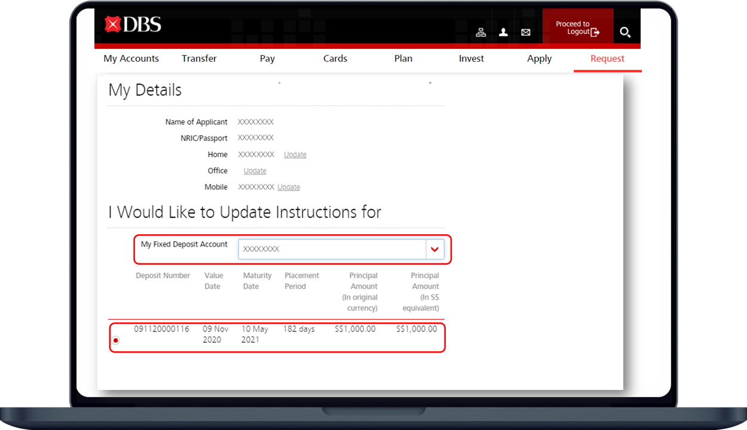Image resolution: width=747 pixels, height=430 pixels.
Task: Select the Request tab
Action: click(x=607, y=59)
